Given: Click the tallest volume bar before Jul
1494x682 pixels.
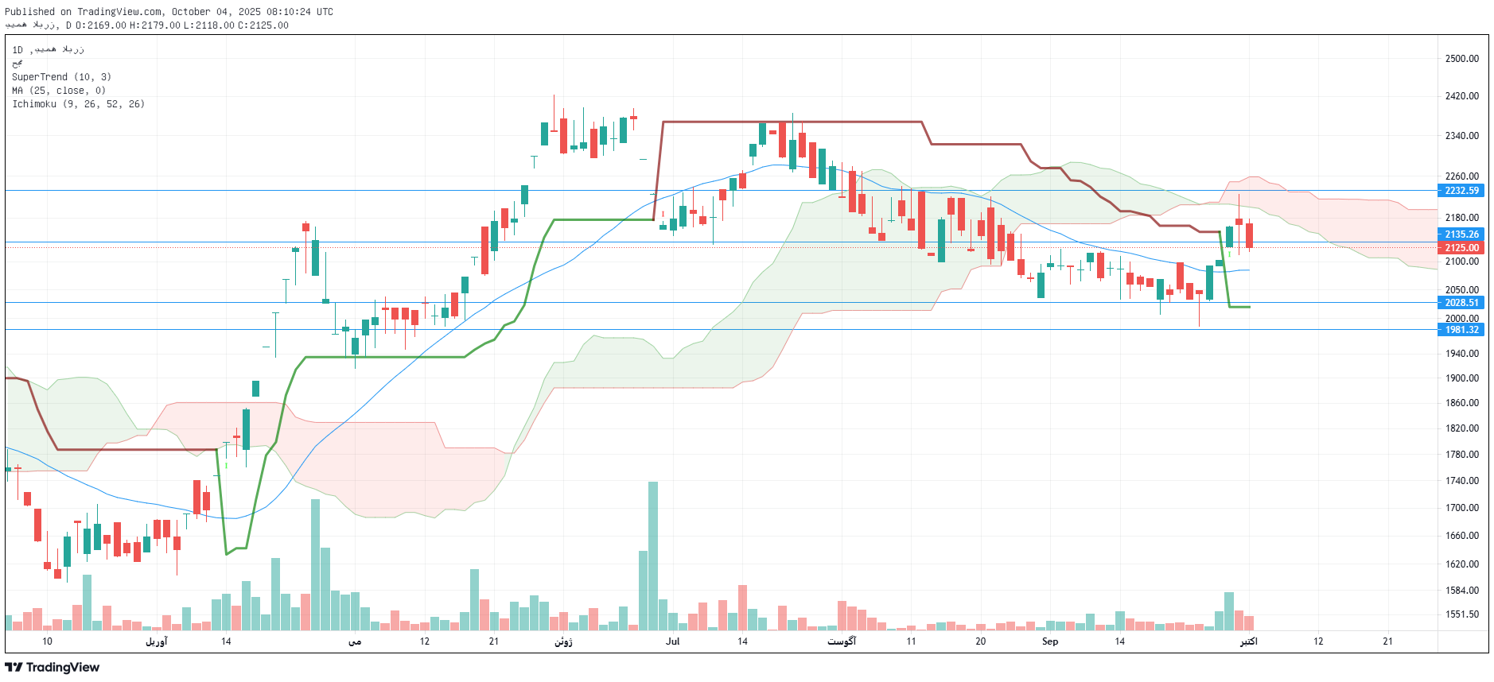Looking at the screenshot, I should [x=652, y=556].
